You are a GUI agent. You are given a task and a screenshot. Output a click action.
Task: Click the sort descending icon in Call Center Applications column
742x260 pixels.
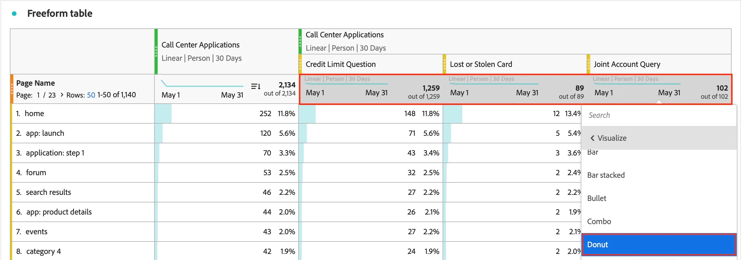(255, 86)
